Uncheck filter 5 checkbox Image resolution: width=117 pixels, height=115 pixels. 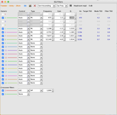click(x=3, y=29)
